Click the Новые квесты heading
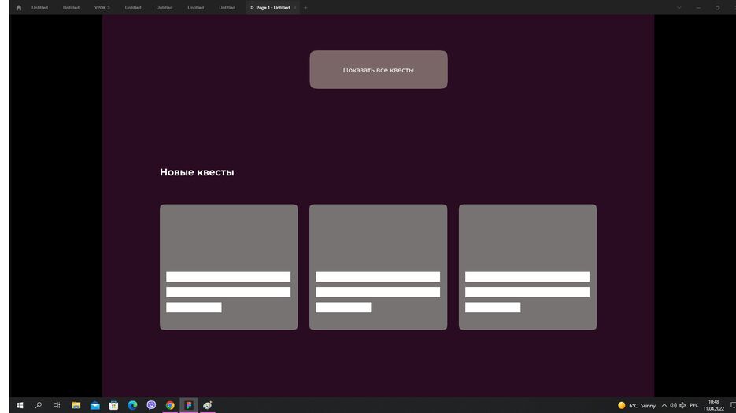This screenshot has width=736, height=413. click(197, 172)
